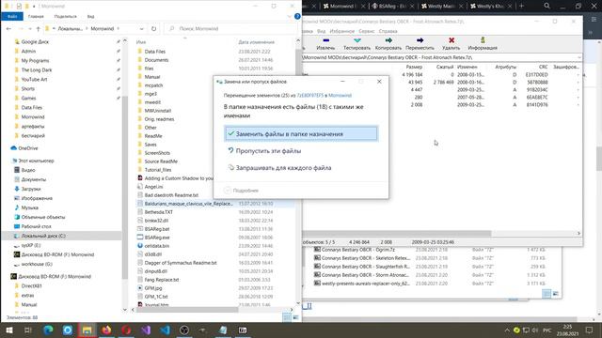Image resolution: width=602 pixels, height=338 pixels.
Task: Open the Morrowind destination link in dialog
Action: [x=340, y=96]
